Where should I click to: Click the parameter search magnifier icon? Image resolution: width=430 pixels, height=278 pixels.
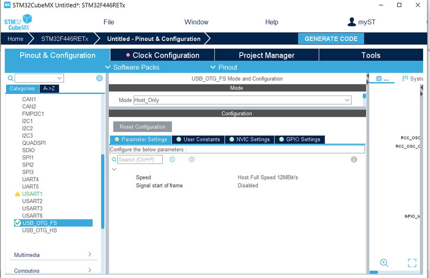114,160
